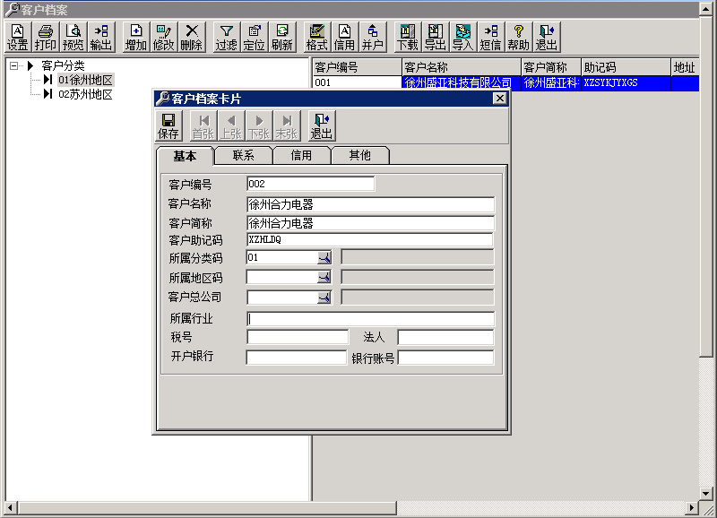Select the 导出 export toolbar icon
The width and height of the screenshot is (717, 518).
point(436,37)
